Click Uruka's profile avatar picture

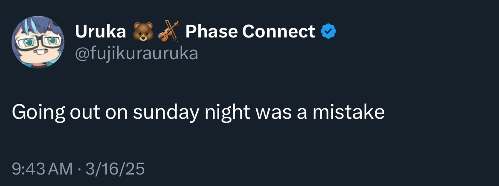(38, 42)
